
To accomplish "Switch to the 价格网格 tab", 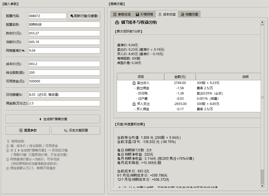I will pos(144,14).
